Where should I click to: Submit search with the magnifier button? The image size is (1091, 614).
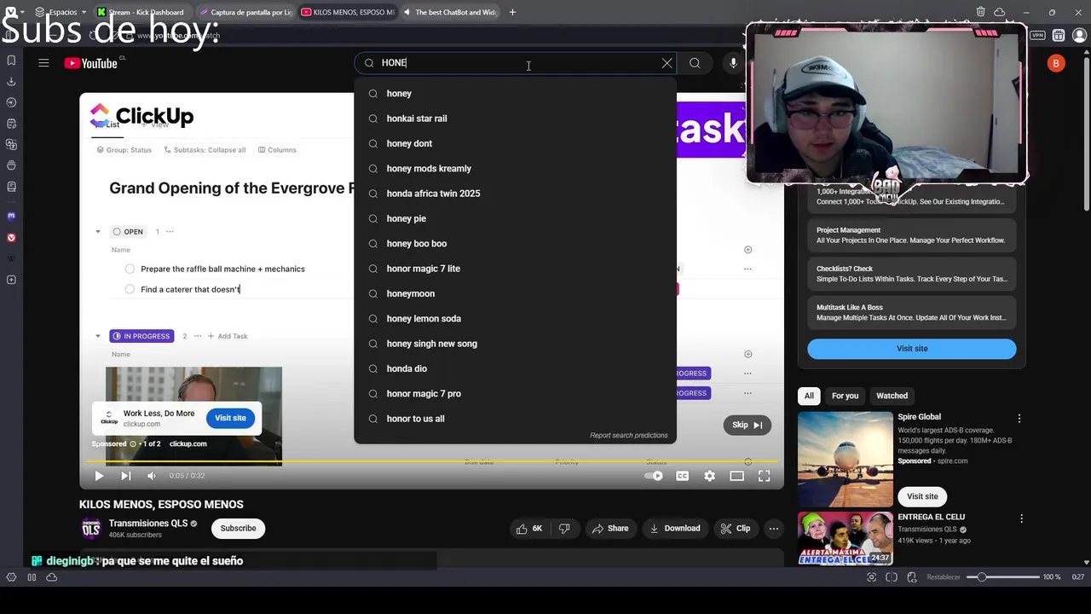click(x=695, y=63)
